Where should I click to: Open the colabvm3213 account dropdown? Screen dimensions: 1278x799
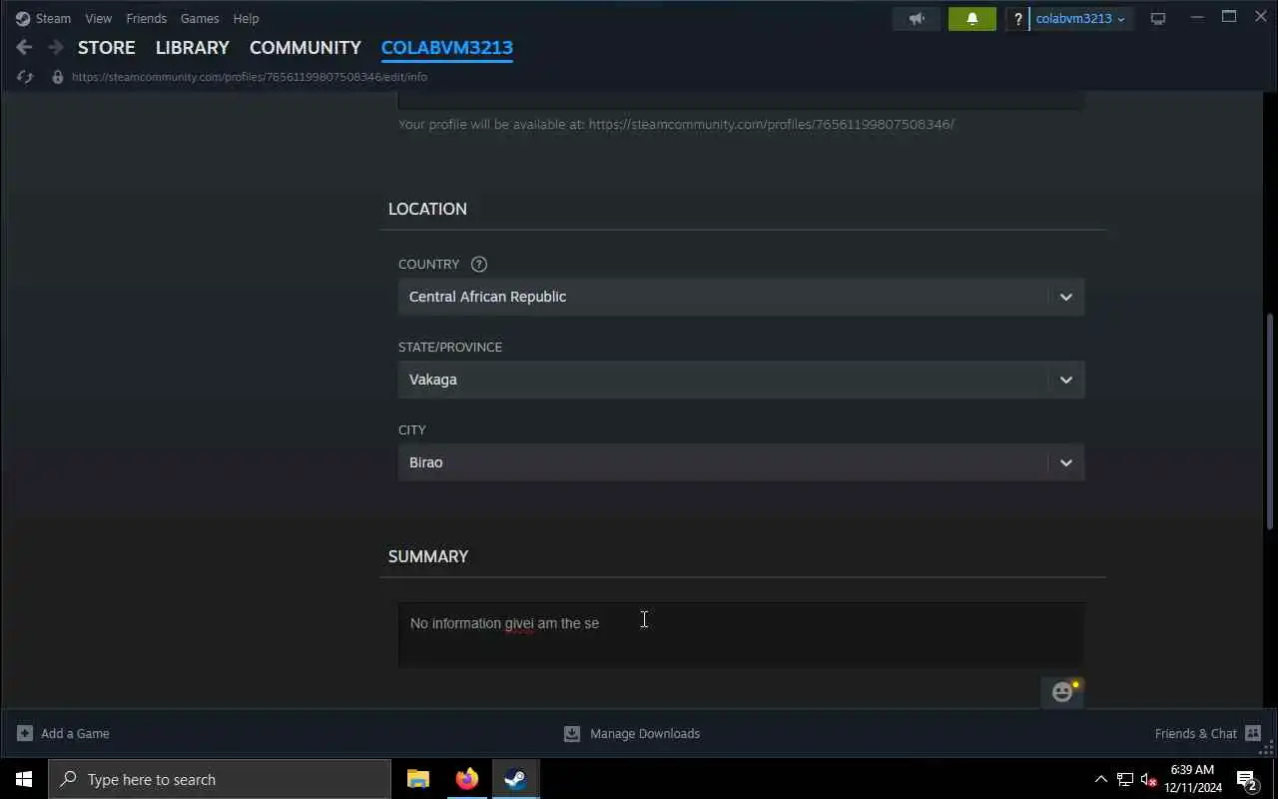pos(1080,19)
